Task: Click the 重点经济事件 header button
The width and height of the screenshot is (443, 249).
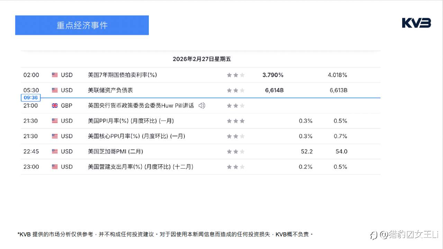Action: tap(82, 25)
